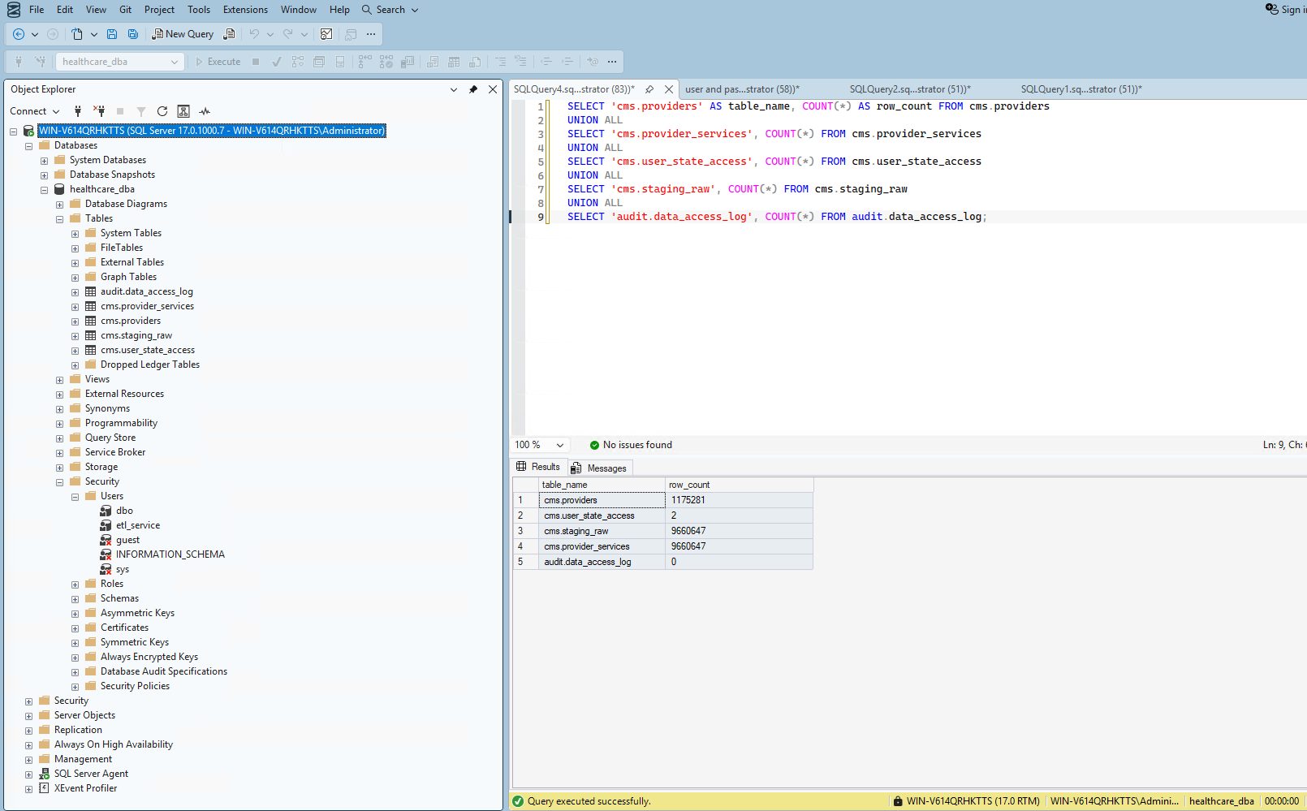Open Activity Monitor icon in Object Explorer
The width and height of the screenshot is (1307, 811).
pyautogui.click(x=205, y=111)
